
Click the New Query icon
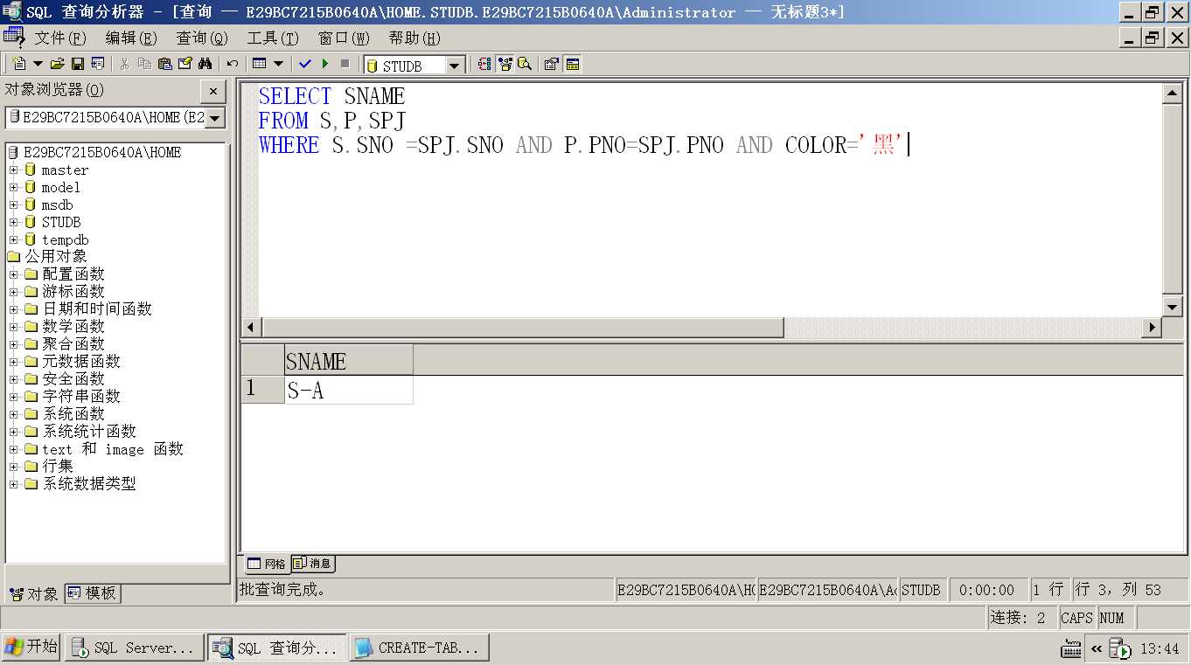pyautogui.click(x=19, y=64)
